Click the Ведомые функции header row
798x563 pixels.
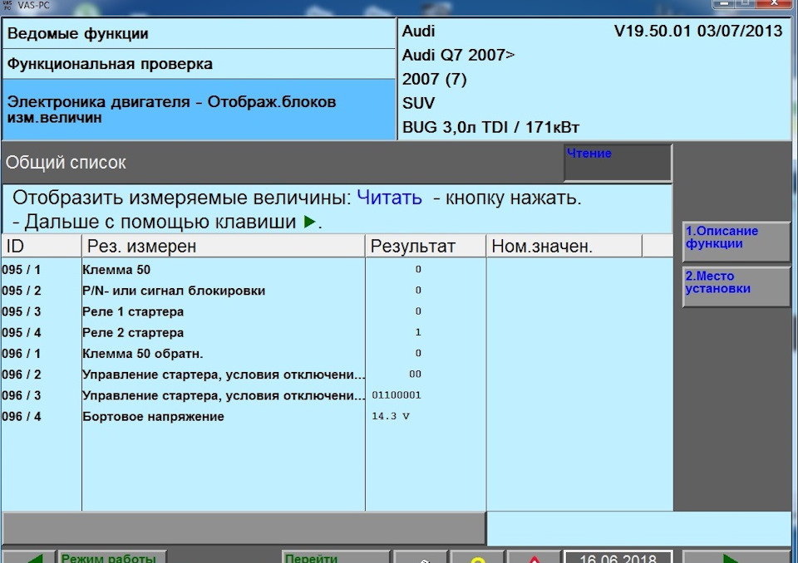[x=199, y=33]
